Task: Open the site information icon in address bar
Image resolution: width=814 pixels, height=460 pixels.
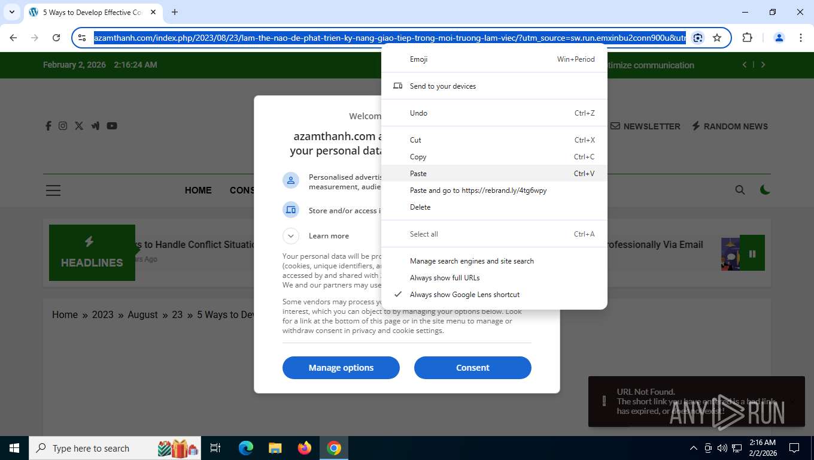Action: 83,38
